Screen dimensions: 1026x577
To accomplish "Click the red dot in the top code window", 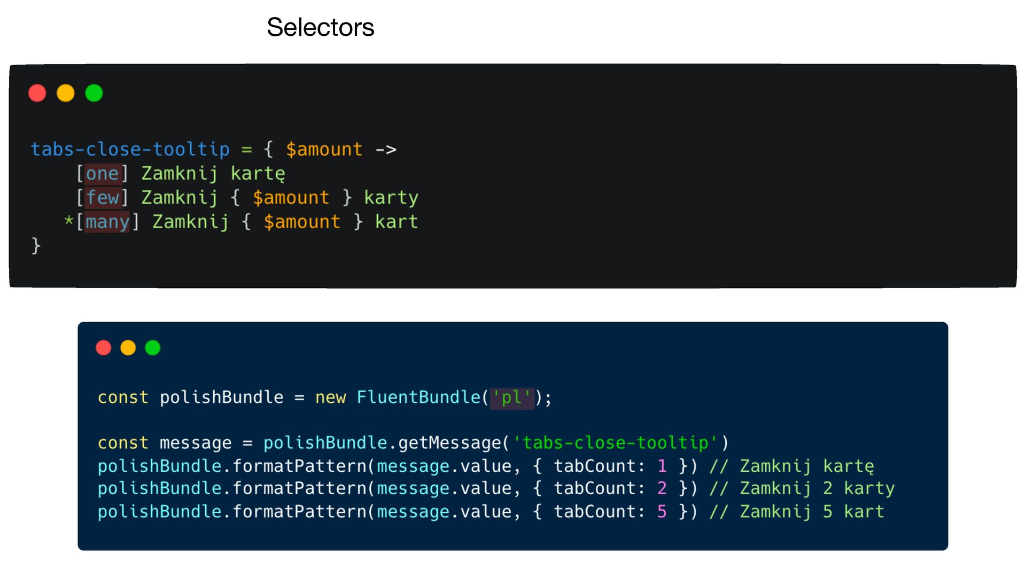I will [37, 93].
